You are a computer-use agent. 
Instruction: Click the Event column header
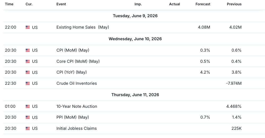coord(61,4)
